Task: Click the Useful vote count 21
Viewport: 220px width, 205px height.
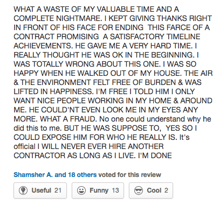Action: click(x=58, y=190)
